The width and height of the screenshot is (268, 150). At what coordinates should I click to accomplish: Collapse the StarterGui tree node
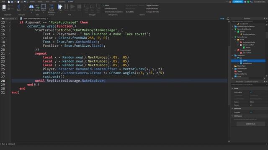click(232, 55)
